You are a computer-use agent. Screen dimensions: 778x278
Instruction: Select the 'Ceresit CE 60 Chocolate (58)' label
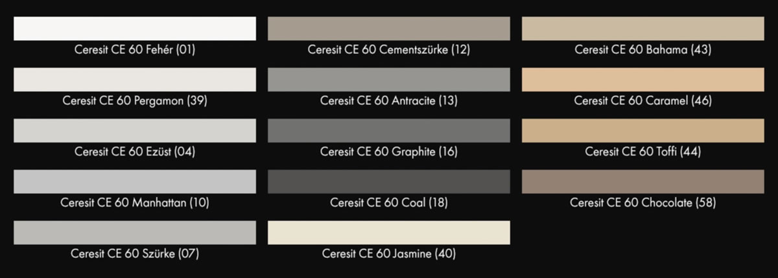pos(643,203)
